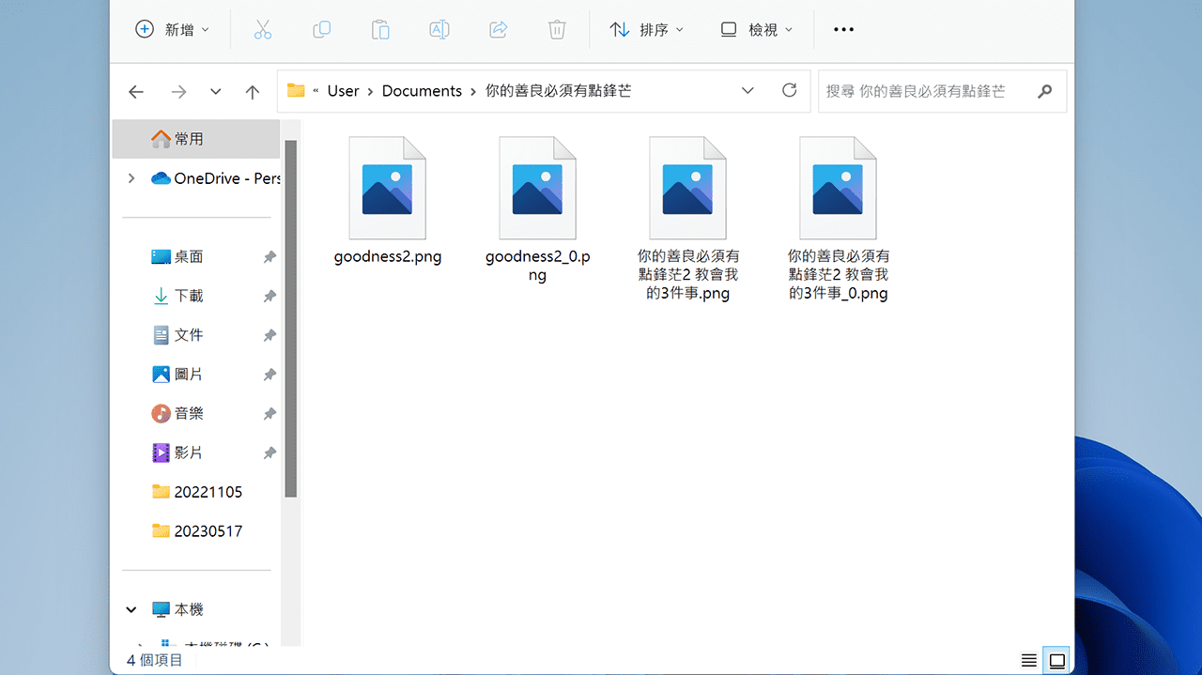Switch to large icons view
This screenshot has height=675, width=1202.
(x=1057, y=660)
